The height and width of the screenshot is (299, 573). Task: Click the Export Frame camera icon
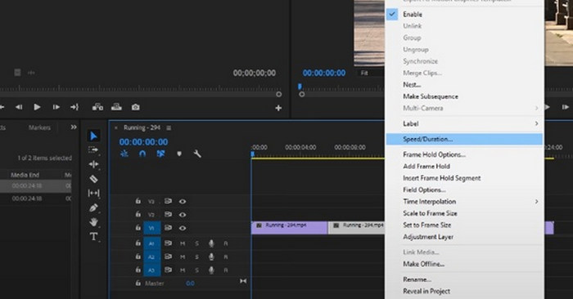point(136,107)
